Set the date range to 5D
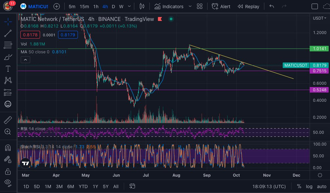 click(x=37, y=186)
